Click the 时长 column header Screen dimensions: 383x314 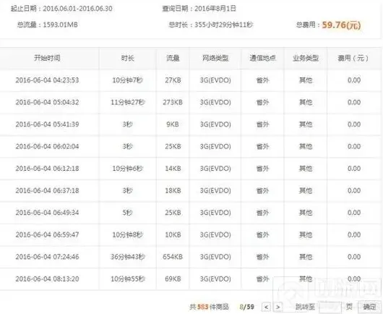click(127, 58)
